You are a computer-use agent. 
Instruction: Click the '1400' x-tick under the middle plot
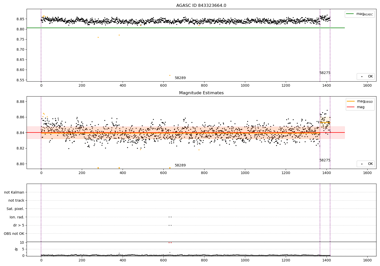(x=327, y=173)
